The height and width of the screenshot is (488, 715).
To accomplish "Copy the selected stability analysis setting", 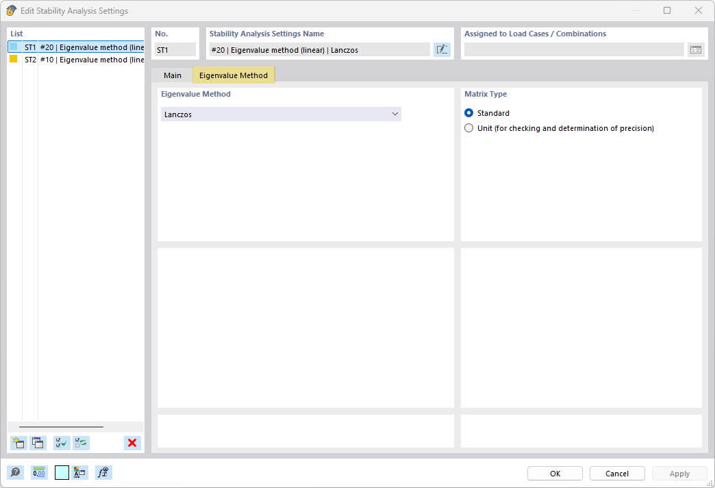I will point(38,443).
